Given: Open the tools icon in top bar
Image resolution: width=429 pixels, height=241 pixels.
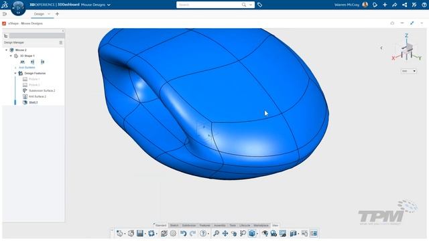Looking at the screenshot, I should [414, 5].
